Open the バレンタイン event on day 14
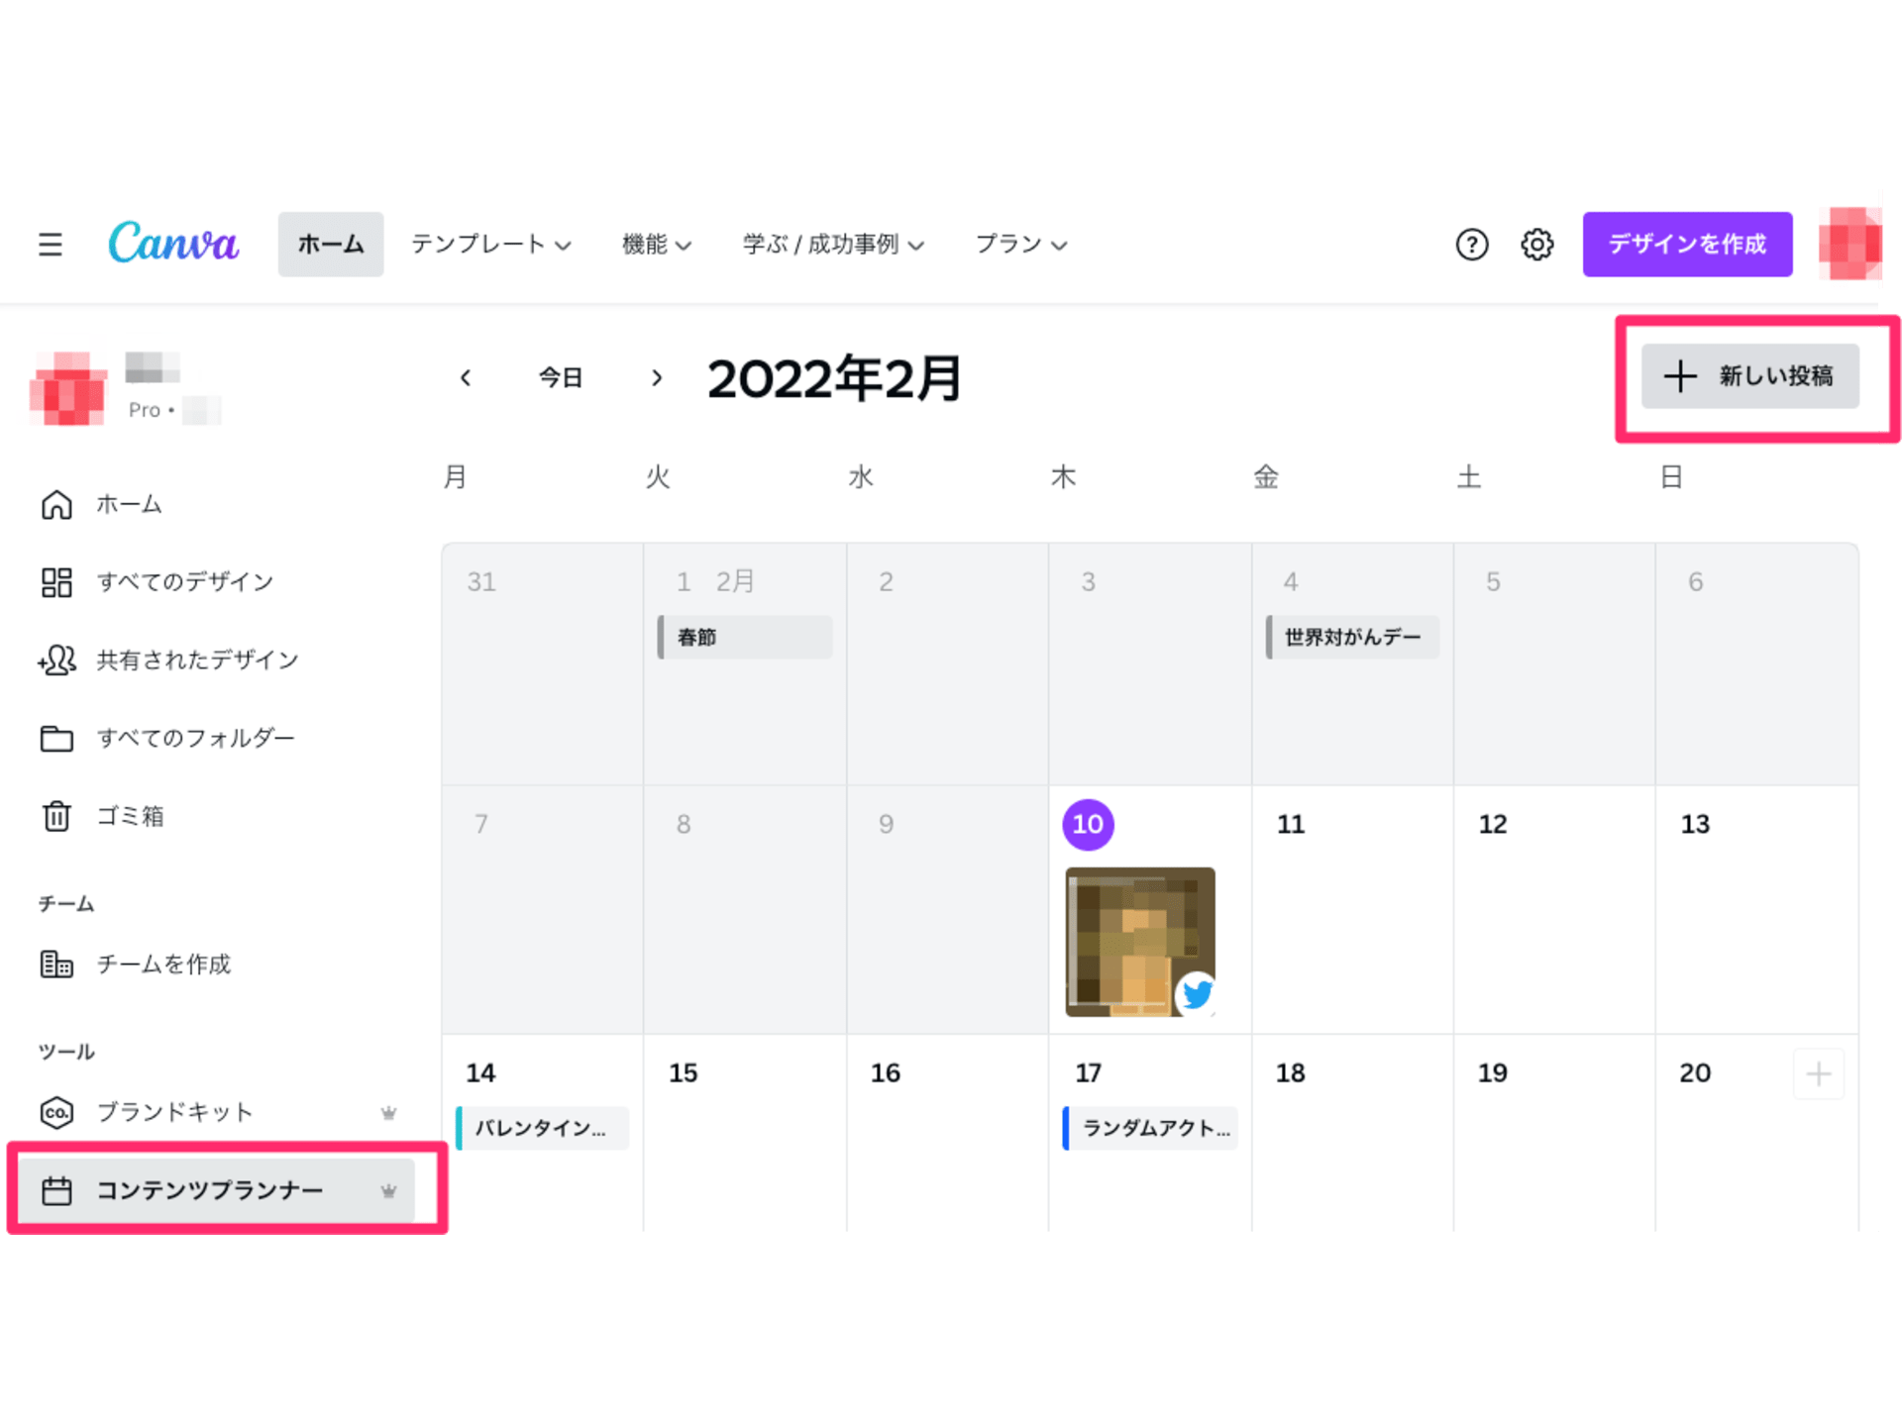This screenshot has height=1426, width=1902. click(542, 1128)
